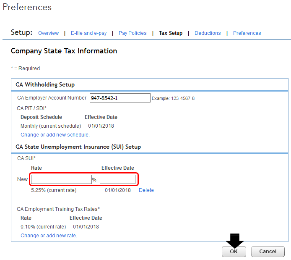Delete the current 5.25% SUI rate
Viewport: 291px width, 260px height.
click(146, 190)
